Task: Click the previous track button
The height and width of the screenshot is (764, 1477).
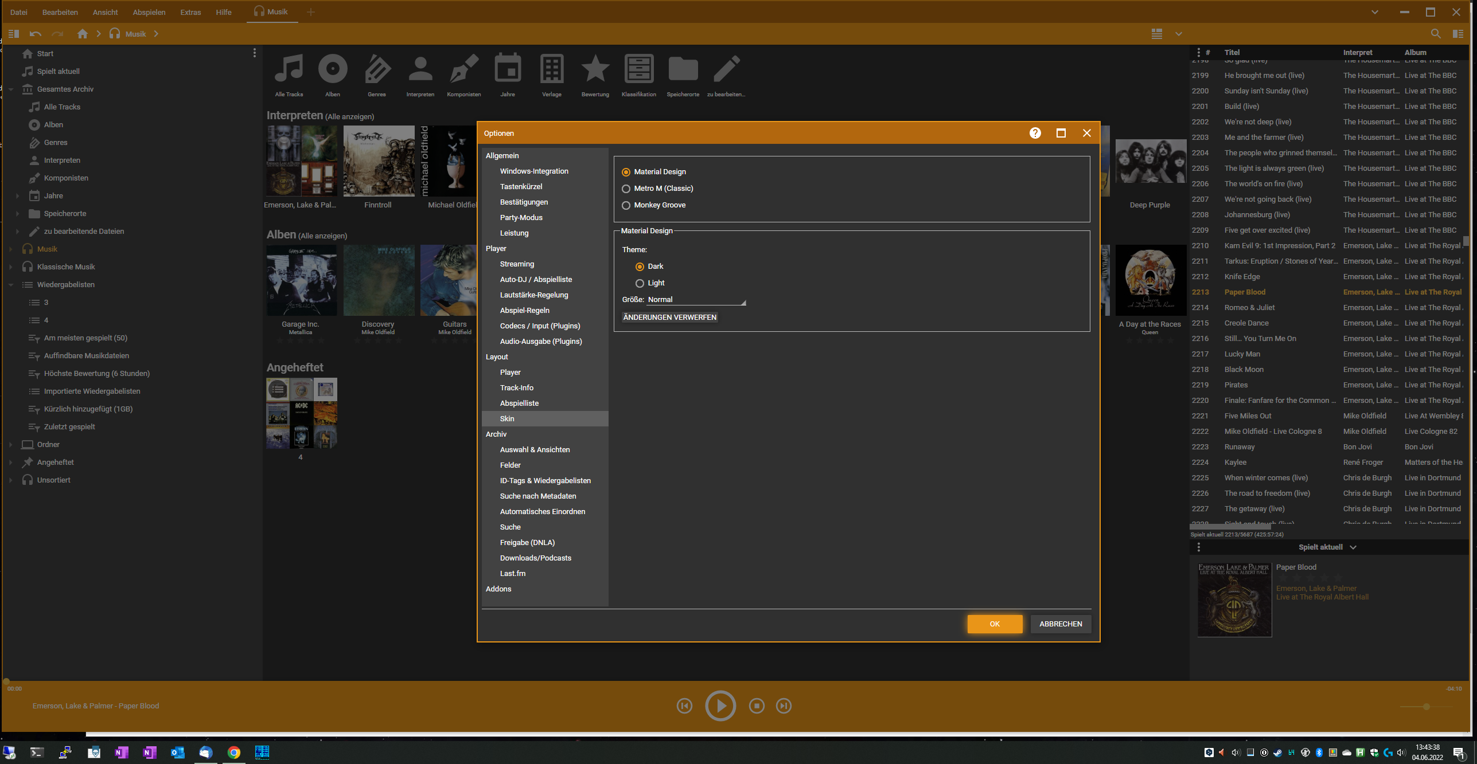Action: [684, 706]
